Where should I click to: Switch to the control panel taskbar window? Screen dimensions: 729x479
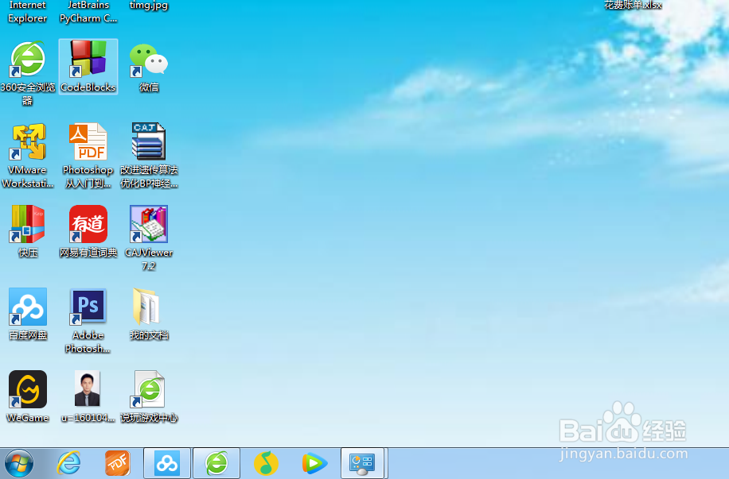tap(363, 463)
